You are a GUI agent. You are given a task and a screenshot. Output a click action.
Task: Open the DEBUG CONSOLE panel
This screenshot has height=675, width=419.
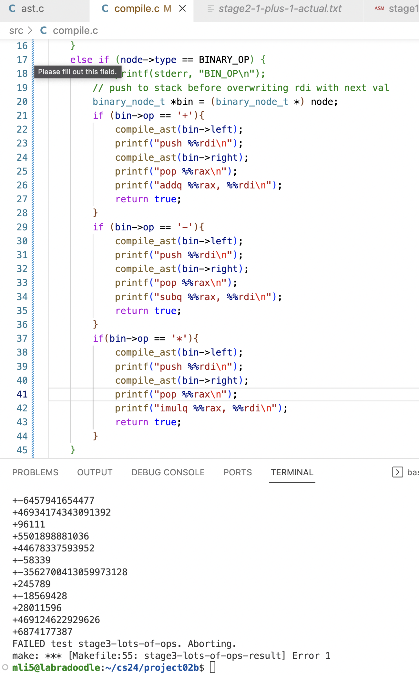pyautogui.click(x=168, y=472)
